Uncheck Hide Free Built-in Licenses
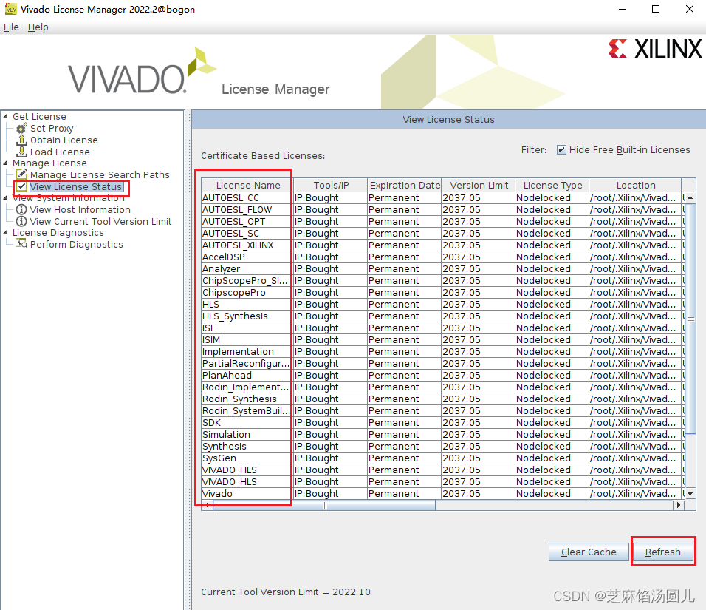Image resolution: width=706 pixels, height=610 pixels. [563, 149]
